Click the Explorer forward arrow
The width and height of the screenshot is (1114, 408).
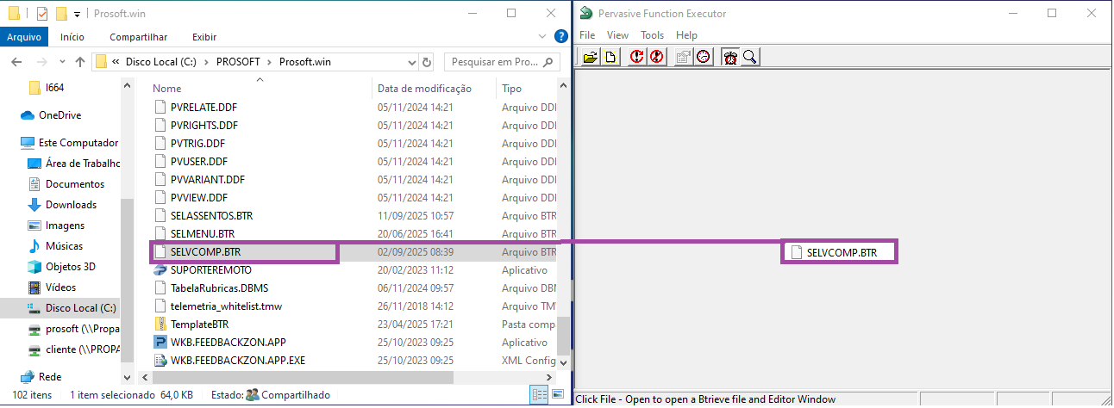[x=41, y=62]
